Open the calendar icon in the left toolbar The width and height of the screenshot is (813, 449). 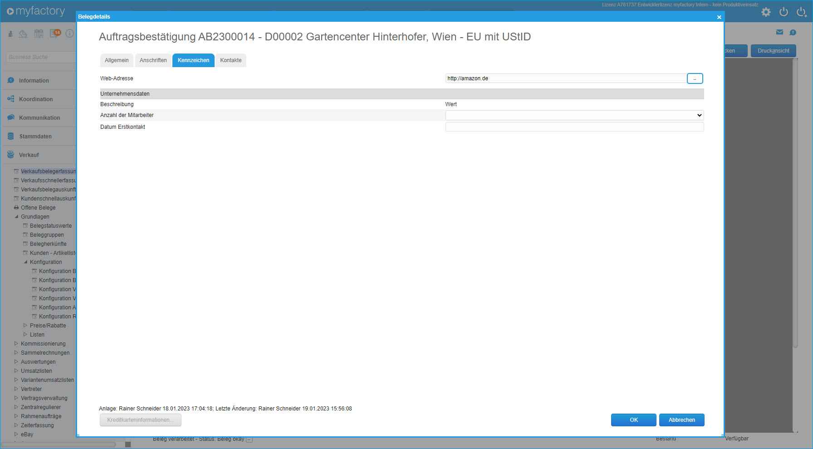(x=39, y=34)
